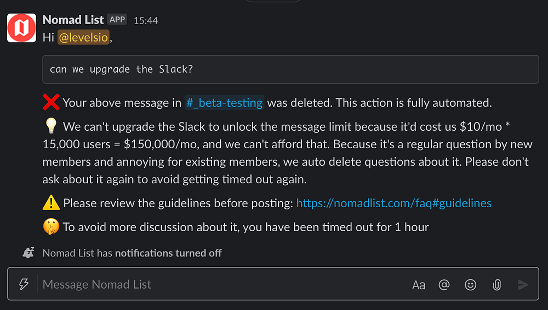Open the Nomad List sender name profile
Viewport: 548px width, 310px height.
[73, 20]
